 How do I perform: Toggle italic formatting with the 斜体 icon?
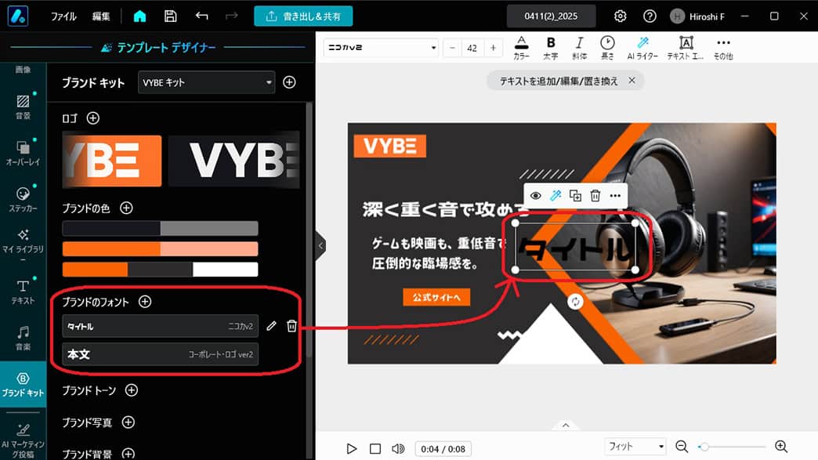[579, 47]
